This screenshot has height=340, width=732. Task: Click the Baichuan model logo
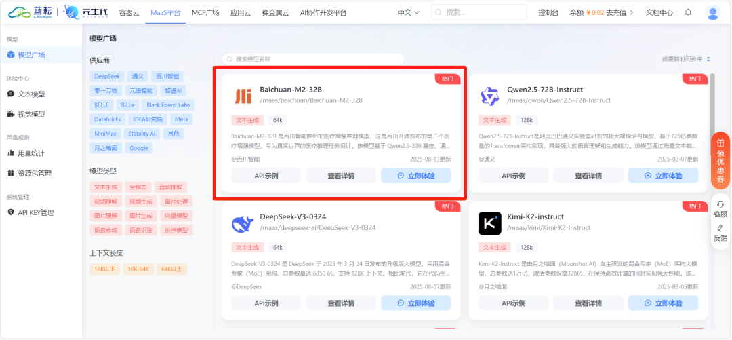243,95
